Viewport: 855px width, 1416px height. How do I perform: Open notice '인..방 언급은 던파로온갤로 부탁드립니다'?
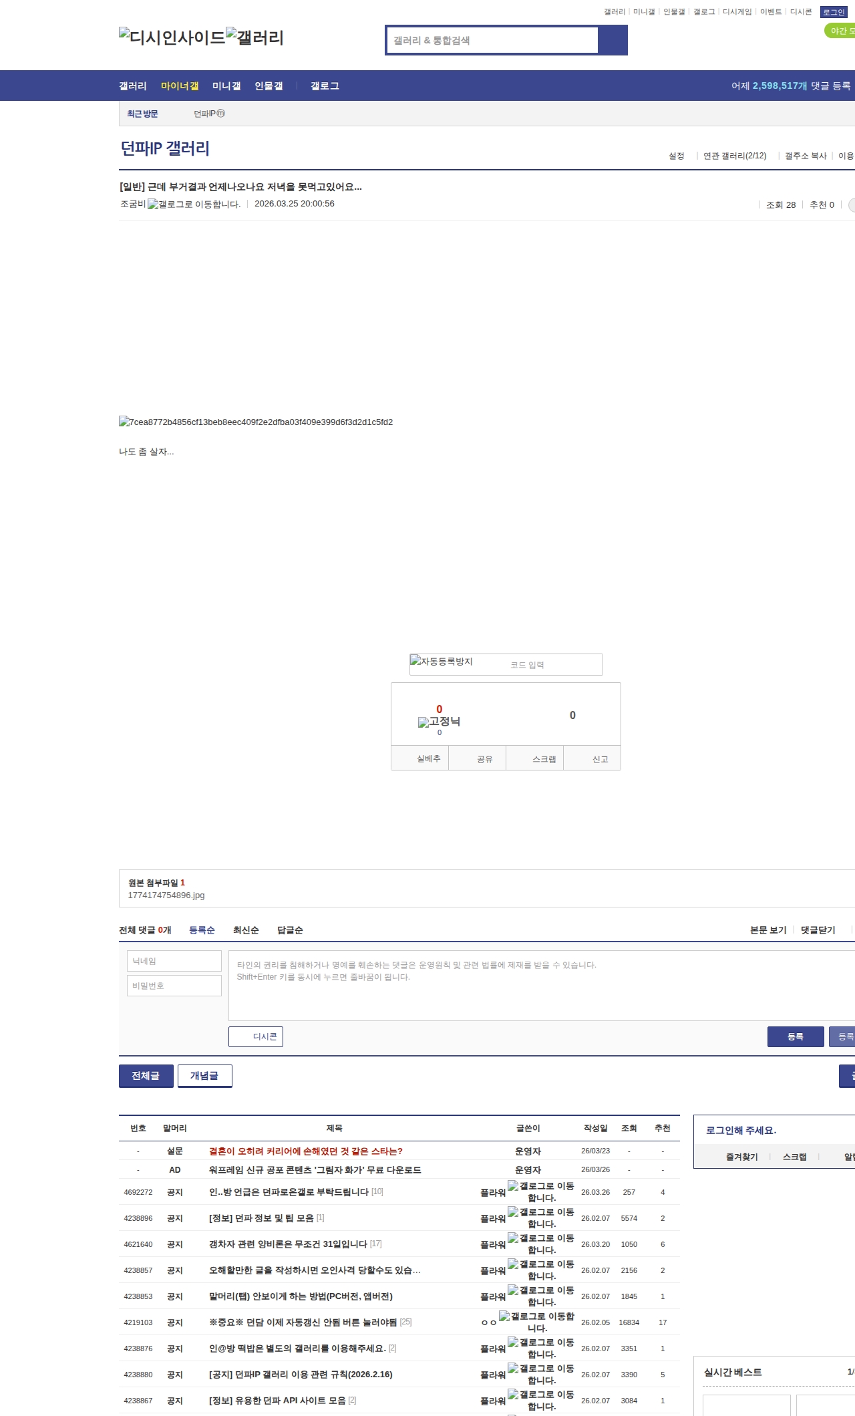click(x=289, y=1192)
